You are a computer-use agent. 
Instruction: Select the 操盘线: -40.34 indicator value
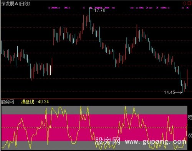(x=35, y=102)
